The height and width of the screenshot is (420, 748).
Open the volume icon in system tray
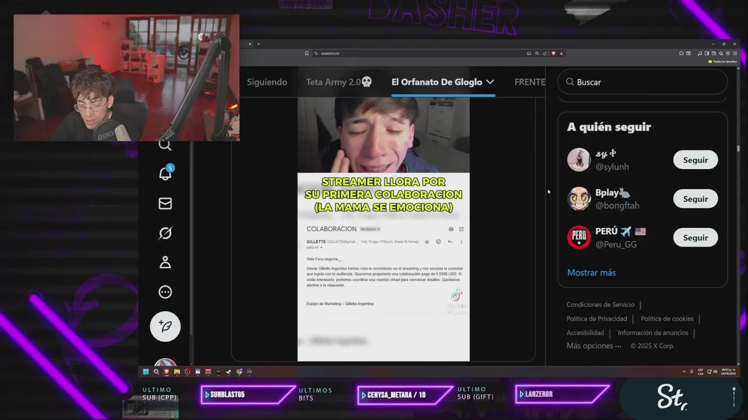coord(715,372)
